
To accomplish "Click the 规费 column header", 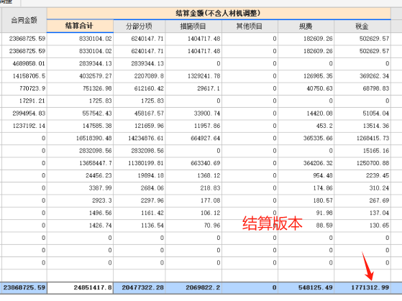I will click(x=306, y=26).
